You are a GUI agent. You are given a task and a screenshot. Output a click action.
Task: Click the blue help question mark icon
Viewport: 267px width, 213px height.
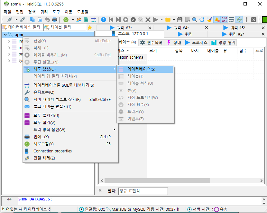tap(103, 20)
